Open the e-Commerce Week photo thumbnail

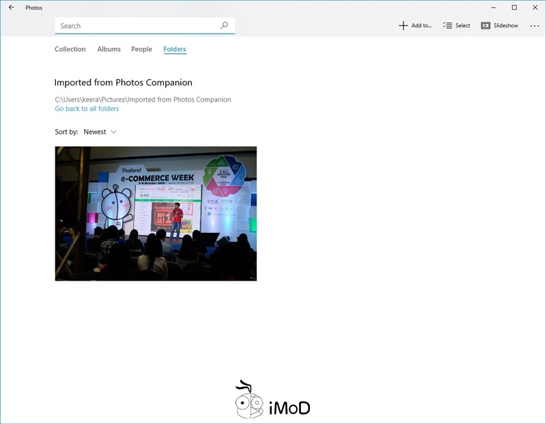(156, 213)
